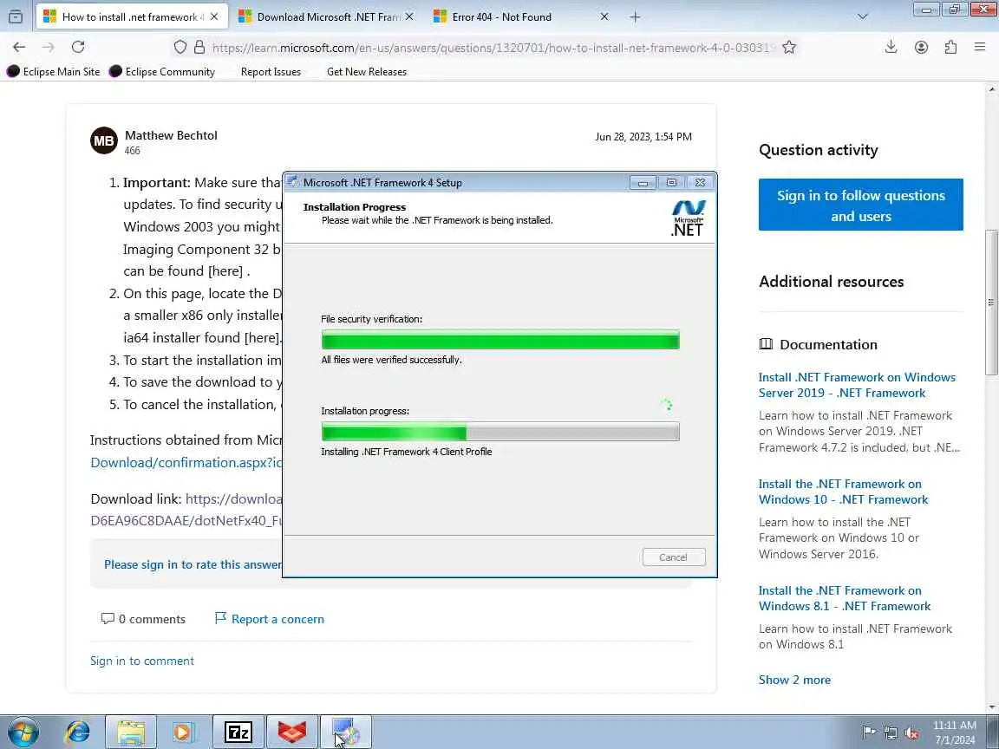Click Report a concern link

click(x=270, y=619)
